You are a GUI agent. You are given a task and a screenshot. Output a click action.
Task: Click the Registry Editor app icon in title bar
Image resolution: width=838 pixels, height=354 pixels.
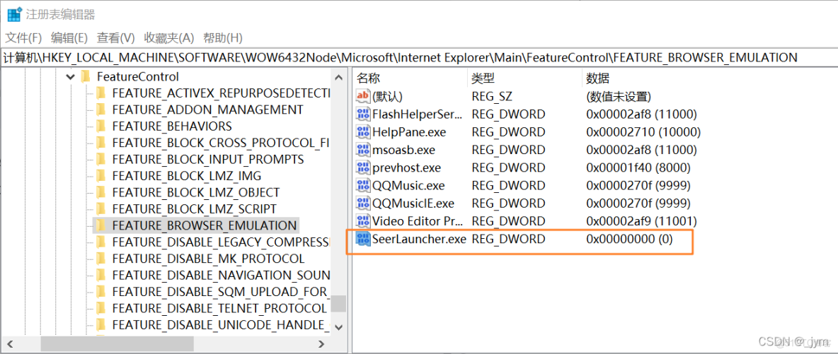14,14
